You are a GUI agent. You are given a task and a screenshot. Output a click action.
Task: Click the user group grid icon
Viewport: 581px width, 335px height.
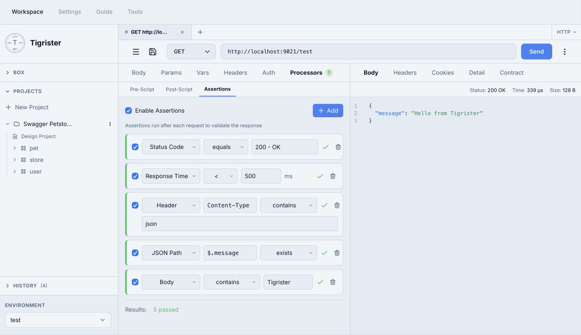click(23, 171)
